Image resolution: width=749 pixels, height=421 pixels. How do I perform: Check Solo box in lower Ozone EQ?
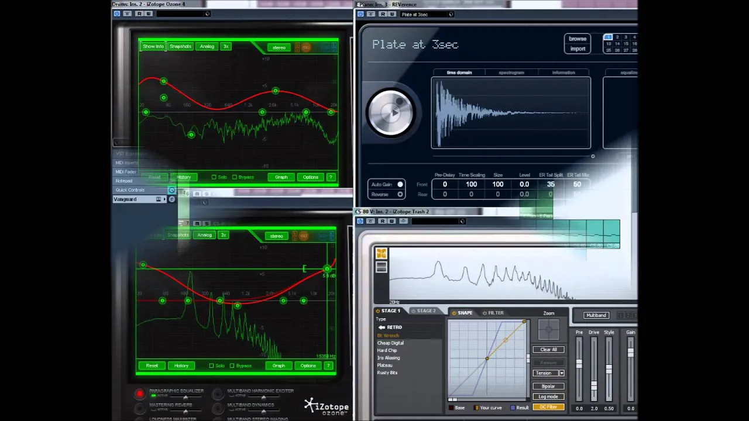pyautogui.click(x=212, y=365)
